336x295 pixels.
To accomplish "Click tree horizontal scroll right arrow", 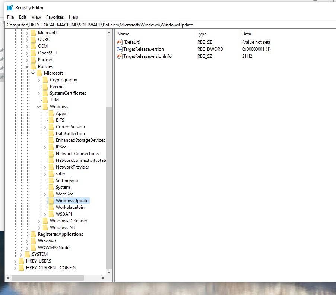I will point(103,278).
